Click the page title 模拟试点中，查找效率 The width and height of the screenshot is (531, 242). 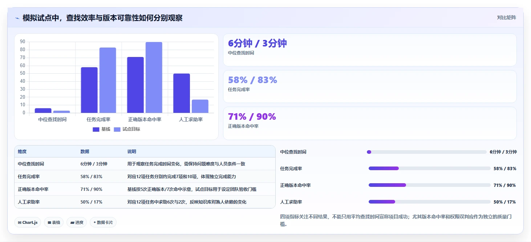[102, 18]
